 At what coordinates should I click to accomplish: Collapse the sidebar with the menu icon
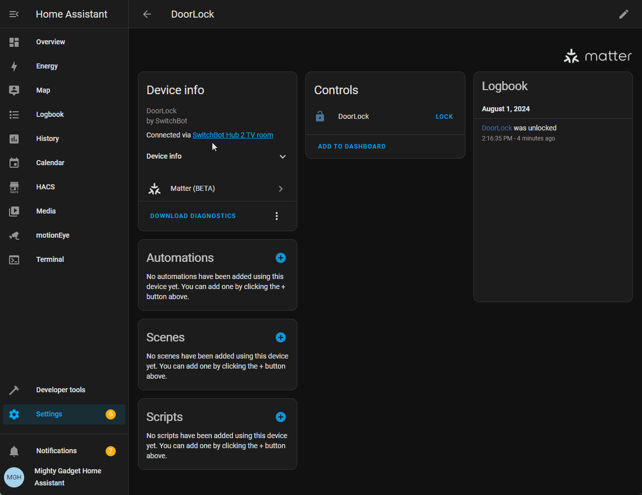[14, 14]
